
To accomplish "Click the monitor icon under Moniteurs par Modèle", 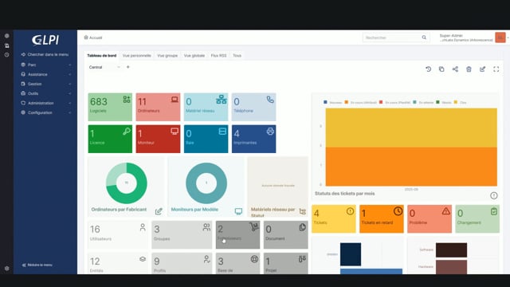I will coord(238,211).
